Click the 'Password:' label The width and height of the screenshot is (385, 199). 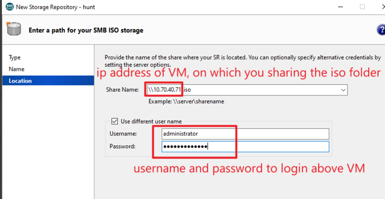click(x=122, y=146)
